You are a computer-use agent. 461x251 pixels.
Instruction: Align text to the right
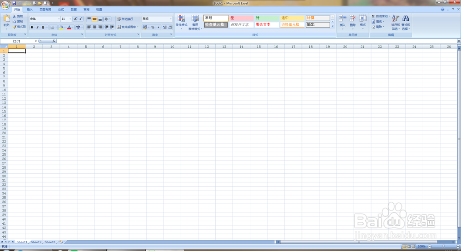click(x=100, y=27)
